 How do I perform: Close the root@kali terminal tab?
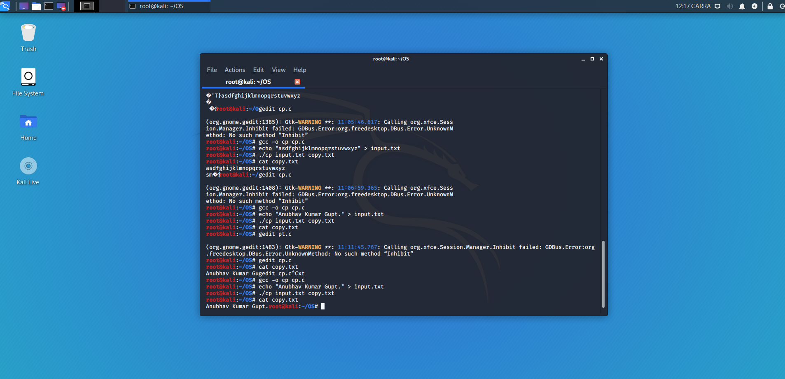pos(298,81)
